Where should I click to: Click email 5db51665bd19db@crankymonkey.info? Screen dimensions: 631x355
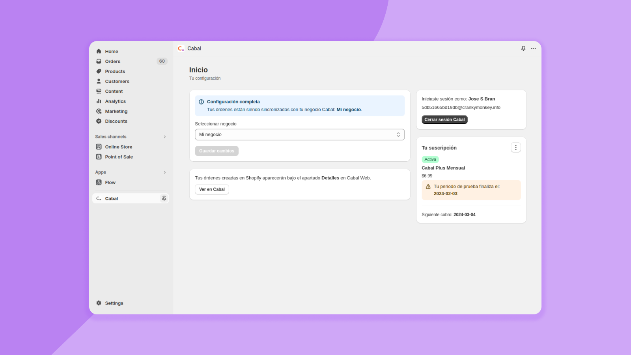pyautogui.click(x=461, y=107)
